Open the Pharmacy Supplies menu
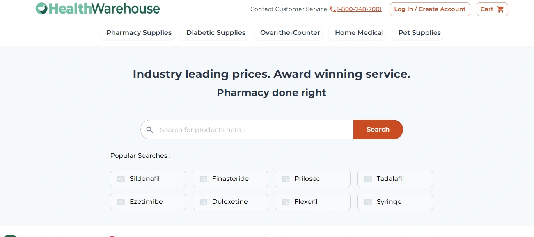The image size is (534, 237). pyautogui.click(x=139, y=33)
